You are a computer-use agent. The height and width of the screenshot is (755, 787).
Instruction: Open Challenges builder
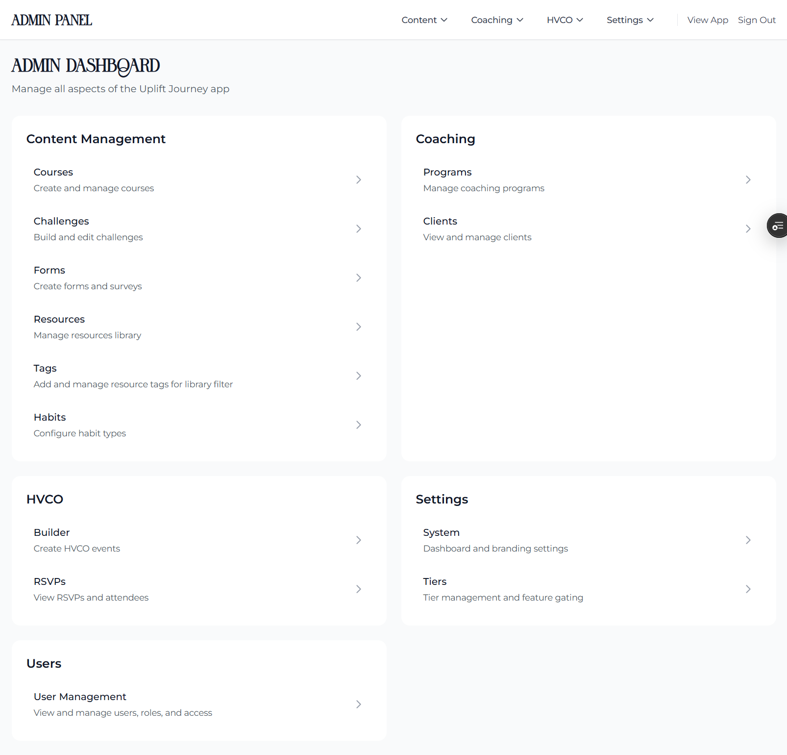click(x=199, y=229)
